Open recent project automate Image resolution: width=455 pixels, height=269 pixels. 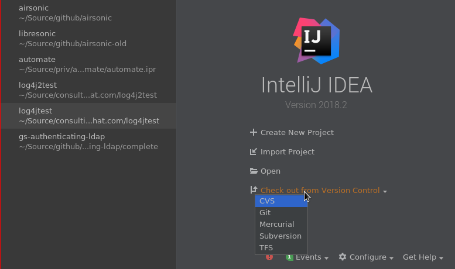click(88, 64)
